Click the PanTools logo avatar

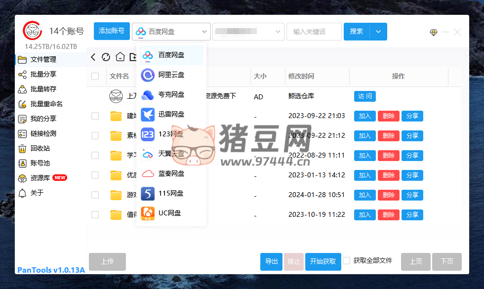[33, 31]
